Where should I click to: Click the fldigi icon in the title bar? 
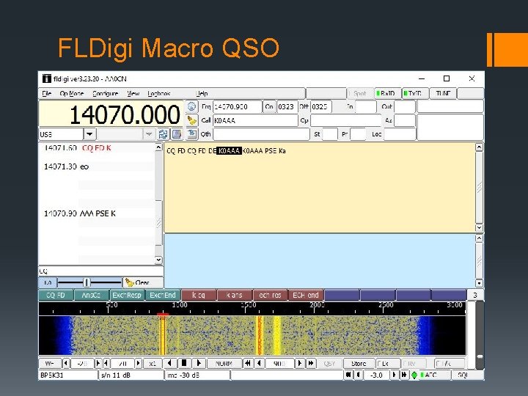(46, 78)
